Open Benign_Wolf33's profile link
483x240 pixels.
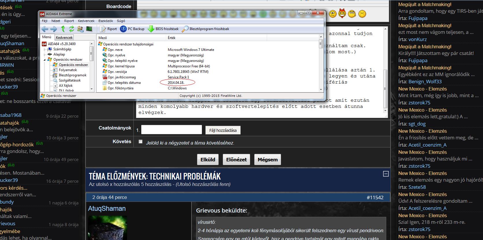425,82
